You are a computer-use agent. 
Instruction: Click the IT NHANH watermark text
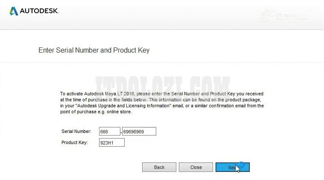tap(291, 16)
